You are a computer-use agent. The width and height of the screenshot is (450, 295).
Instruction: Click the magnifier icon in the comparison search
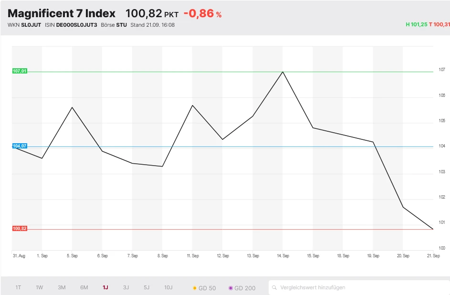point(274,287)
